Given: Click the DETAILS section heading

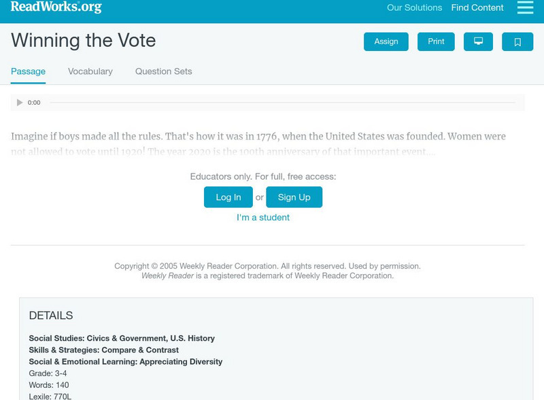Looking at the screenshot, I should [x=51, y=316].
